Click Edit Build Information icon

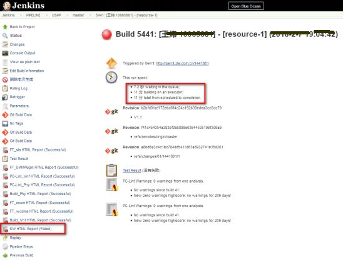5,71
